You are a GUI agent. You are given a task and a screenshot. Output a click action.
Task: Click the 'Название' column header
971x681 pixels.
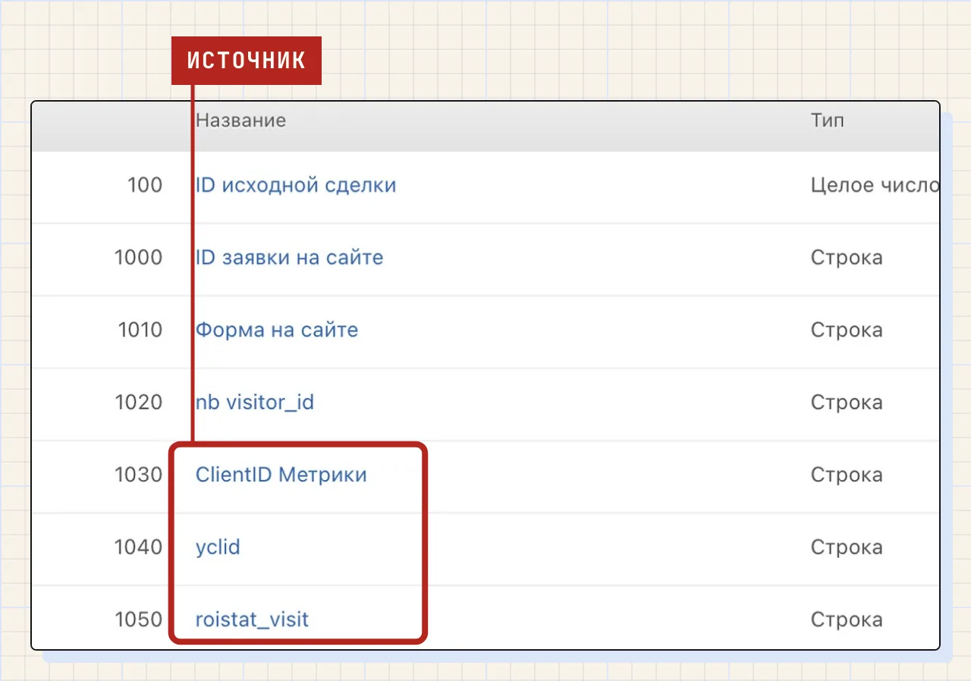[x=240, y=120]
